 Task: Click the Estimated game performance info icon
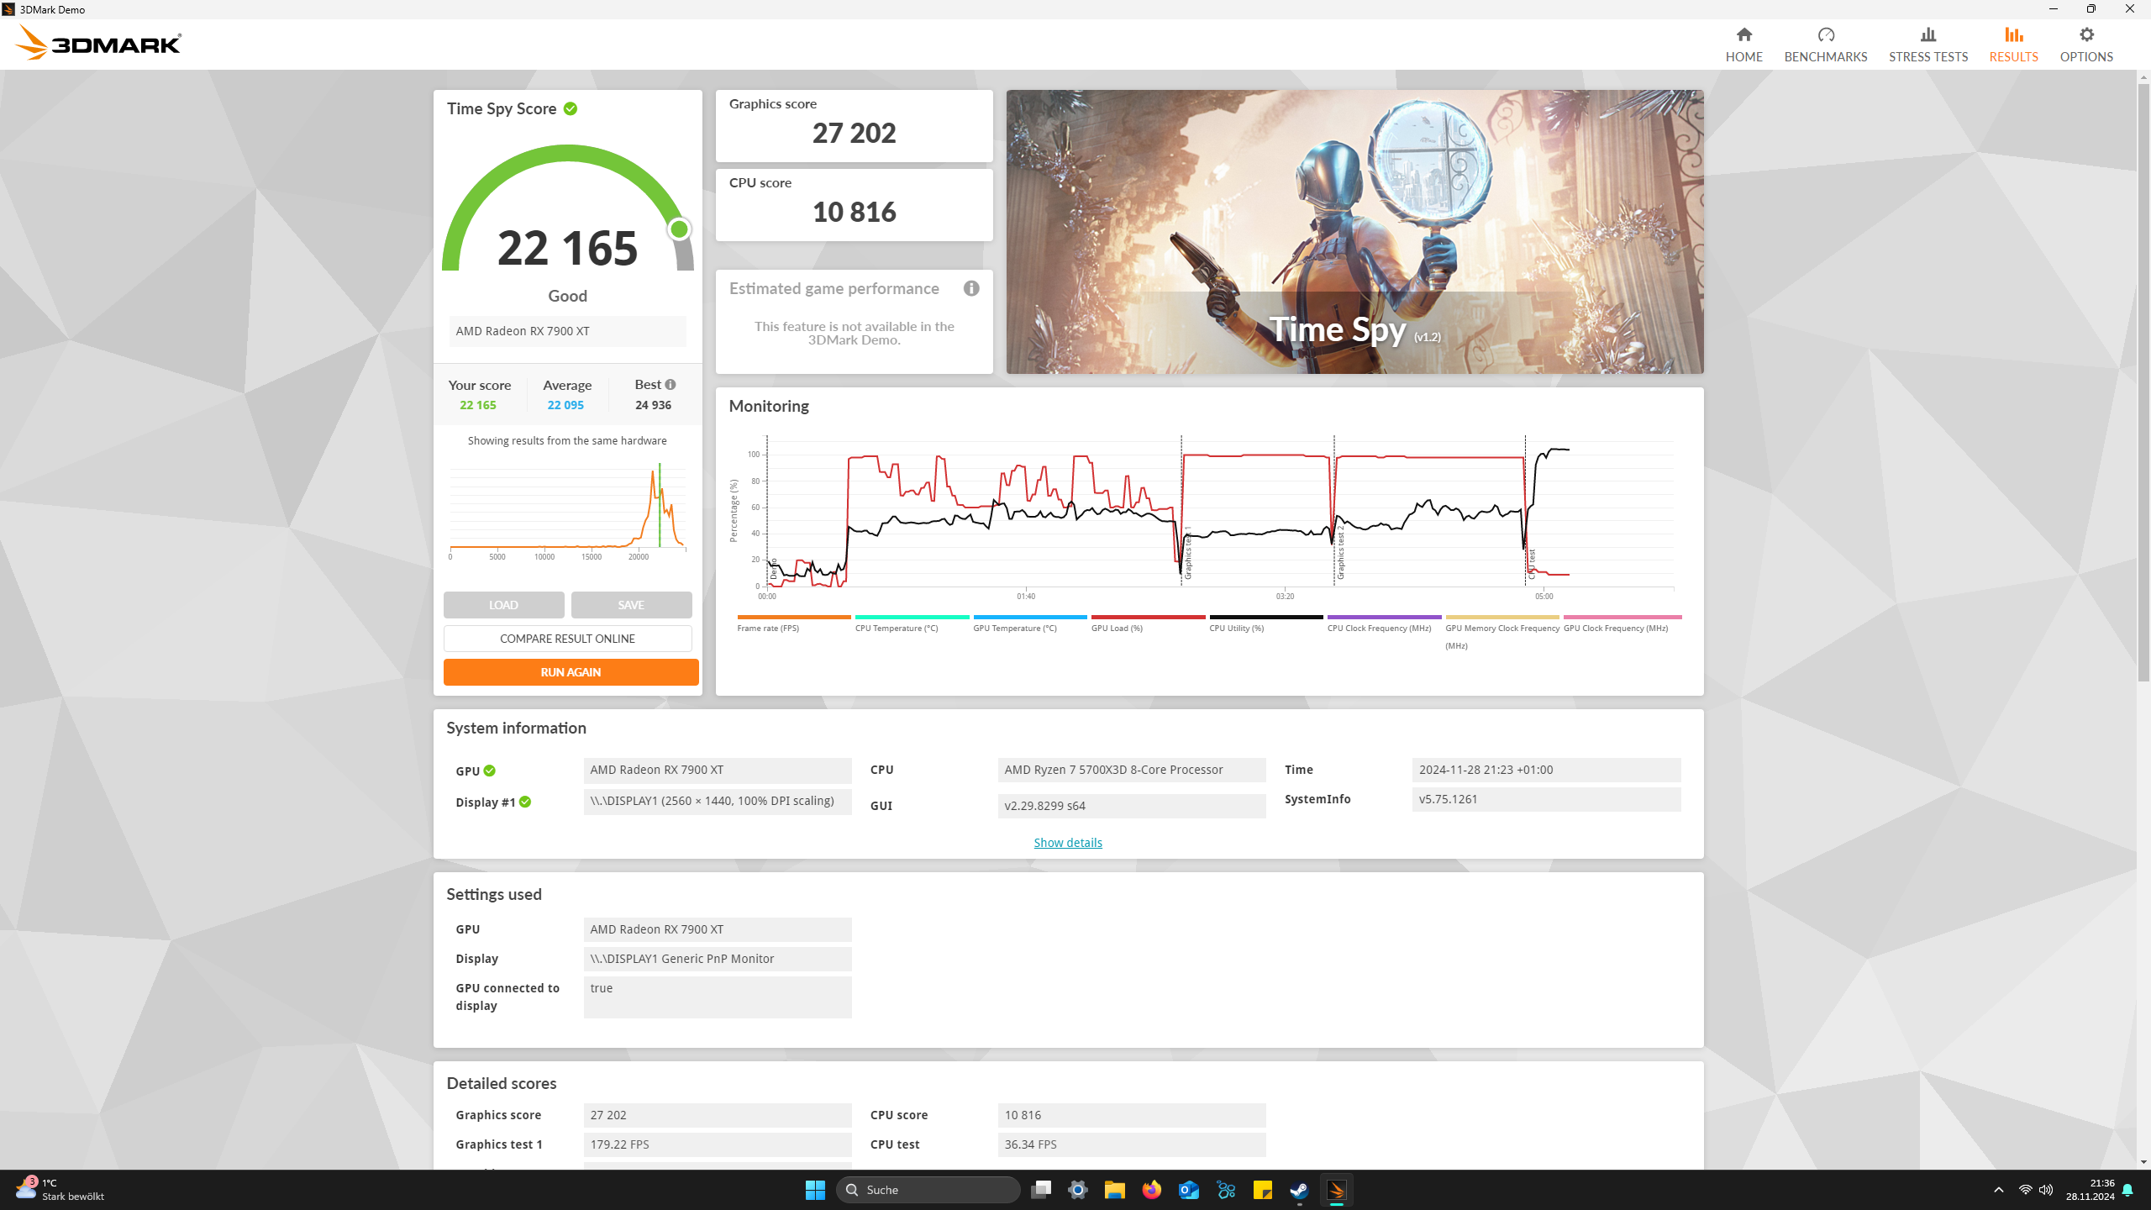point(971,288)
